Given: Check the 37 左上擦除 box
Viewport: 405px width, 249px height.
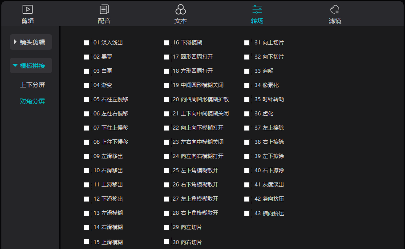Looking at the screenshot, I should (x=247, y=128).
